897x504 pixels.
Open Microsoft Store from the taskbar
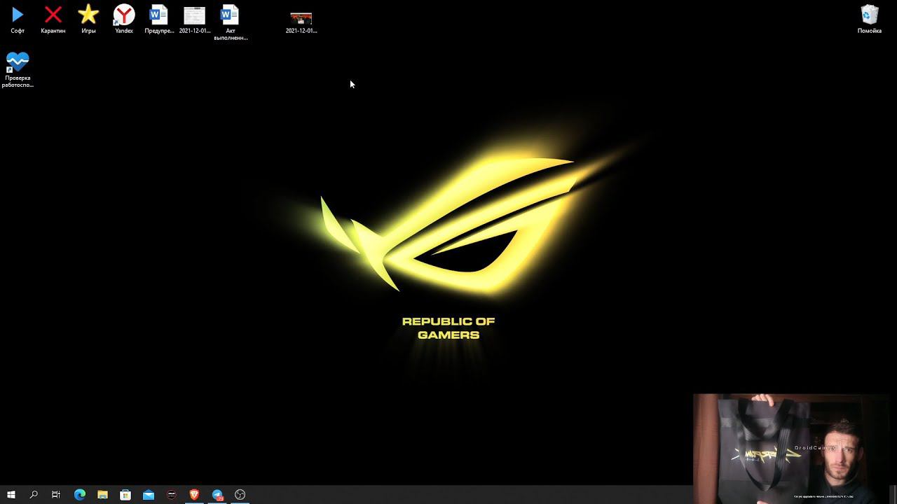(125, 495)
